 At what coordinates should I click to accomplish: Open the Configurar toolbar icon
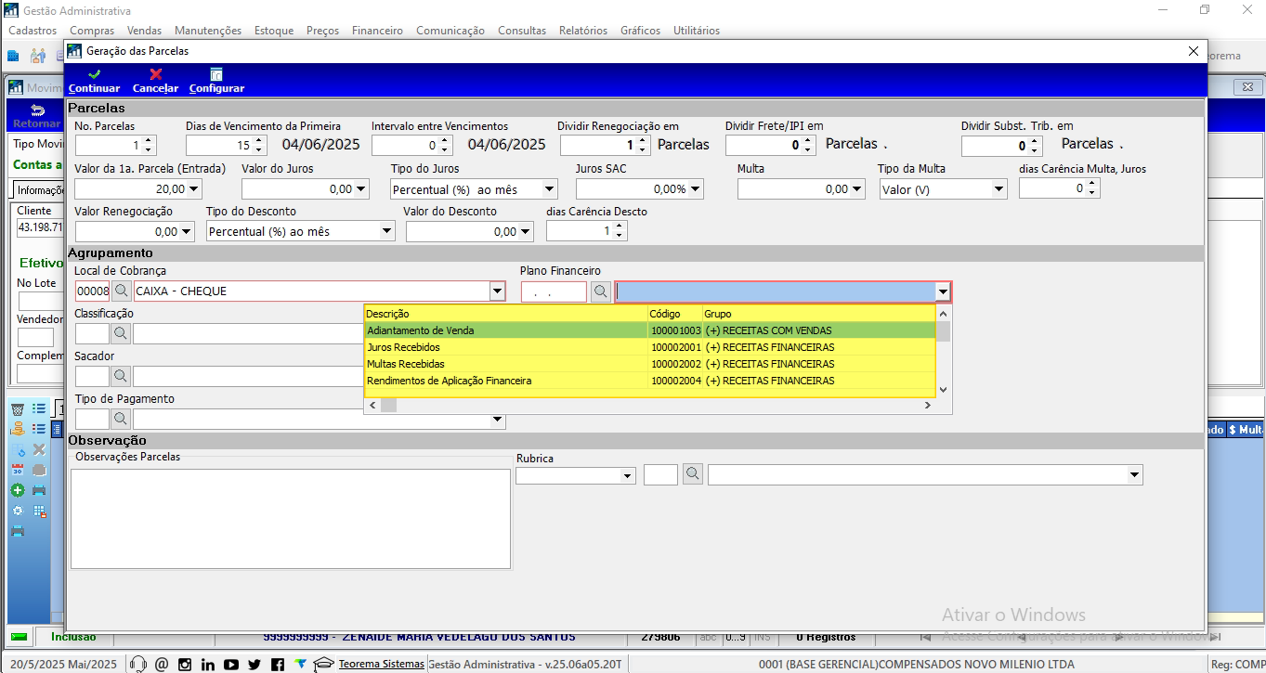click(x=216, y=74)
